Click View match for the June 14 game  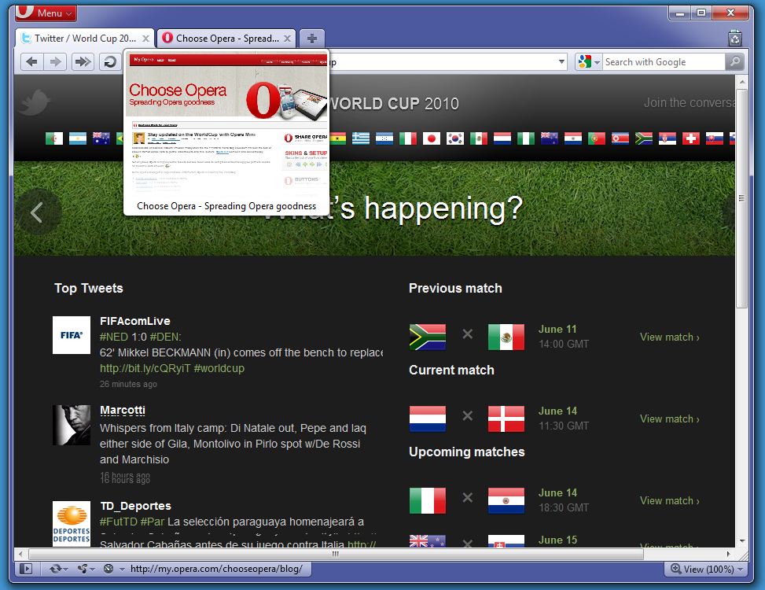668,419
